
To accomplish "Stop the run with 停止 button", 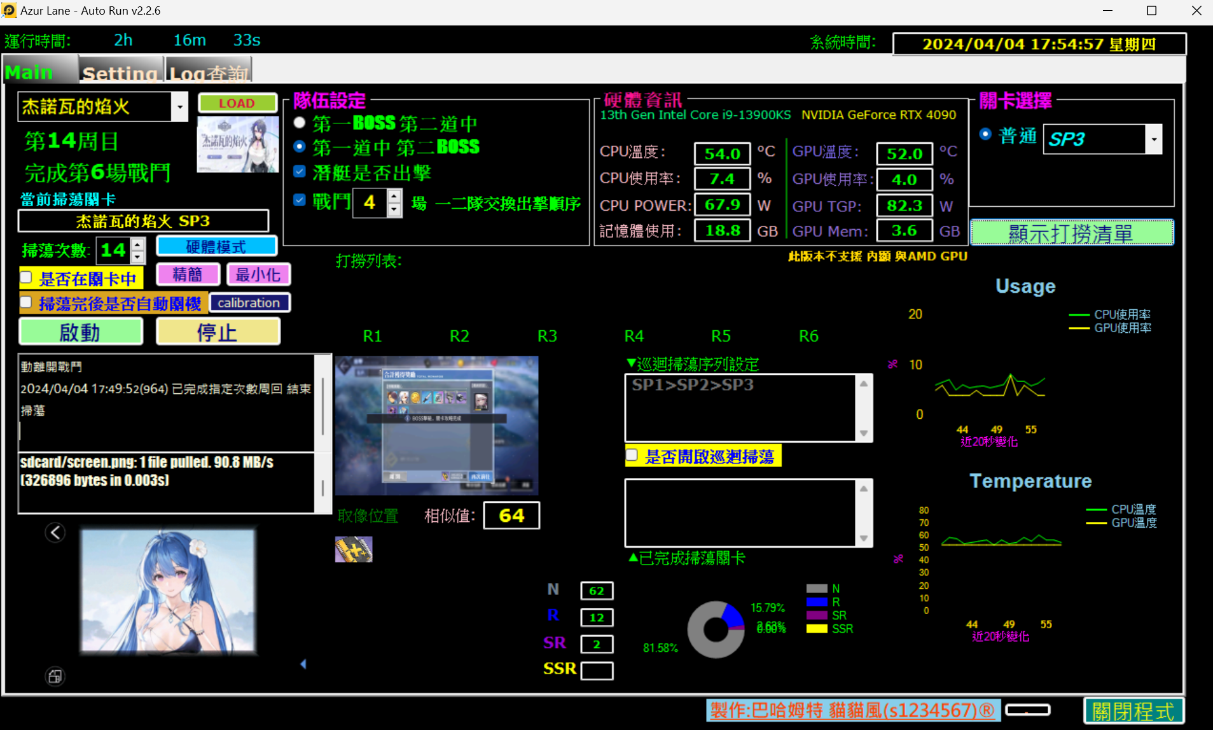I will coord(218,332).
